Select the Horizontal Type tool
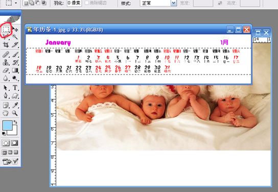Image resolution: width=278 pixels, height=192 pixels. [15, 87]
